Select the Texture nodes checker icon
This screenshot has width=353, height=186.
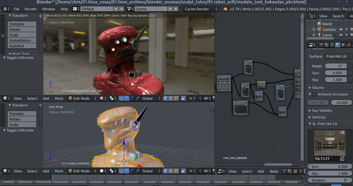(295, 171)
